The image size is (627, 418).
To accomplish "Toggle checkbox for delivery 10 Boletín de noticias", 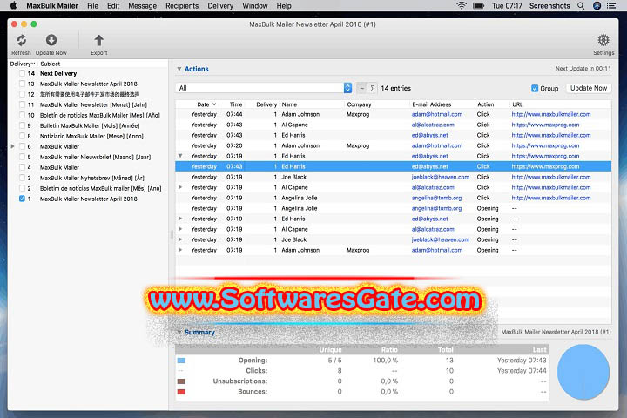I will tap(22, 115).
